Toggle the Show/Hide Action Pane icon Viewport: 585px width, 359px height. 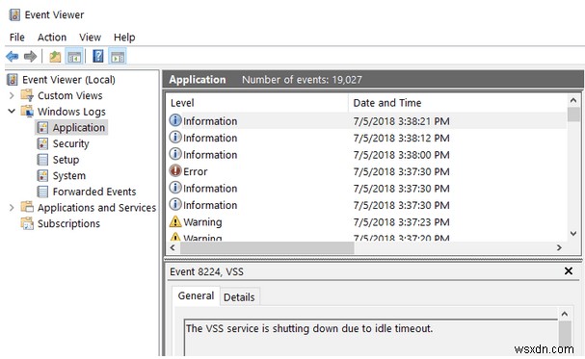click(118, 57)
